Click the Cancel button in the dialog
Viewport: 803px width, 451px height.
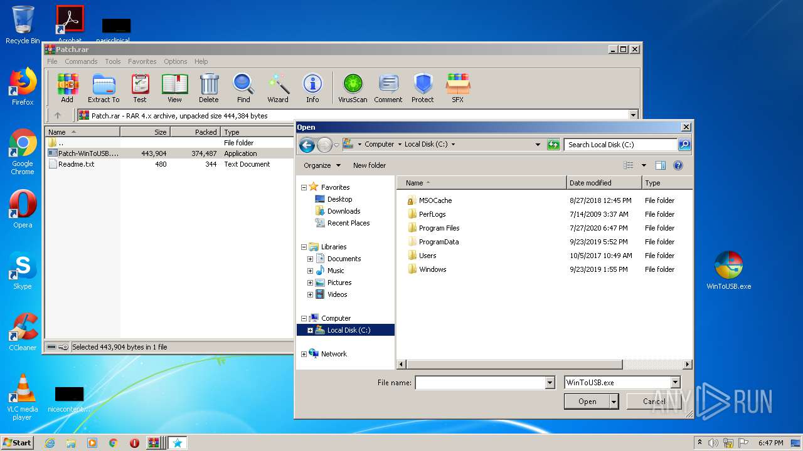point(654,402)
